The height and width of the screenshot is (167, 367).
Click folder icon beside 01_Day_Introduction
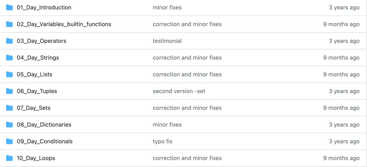pos(10,7)
